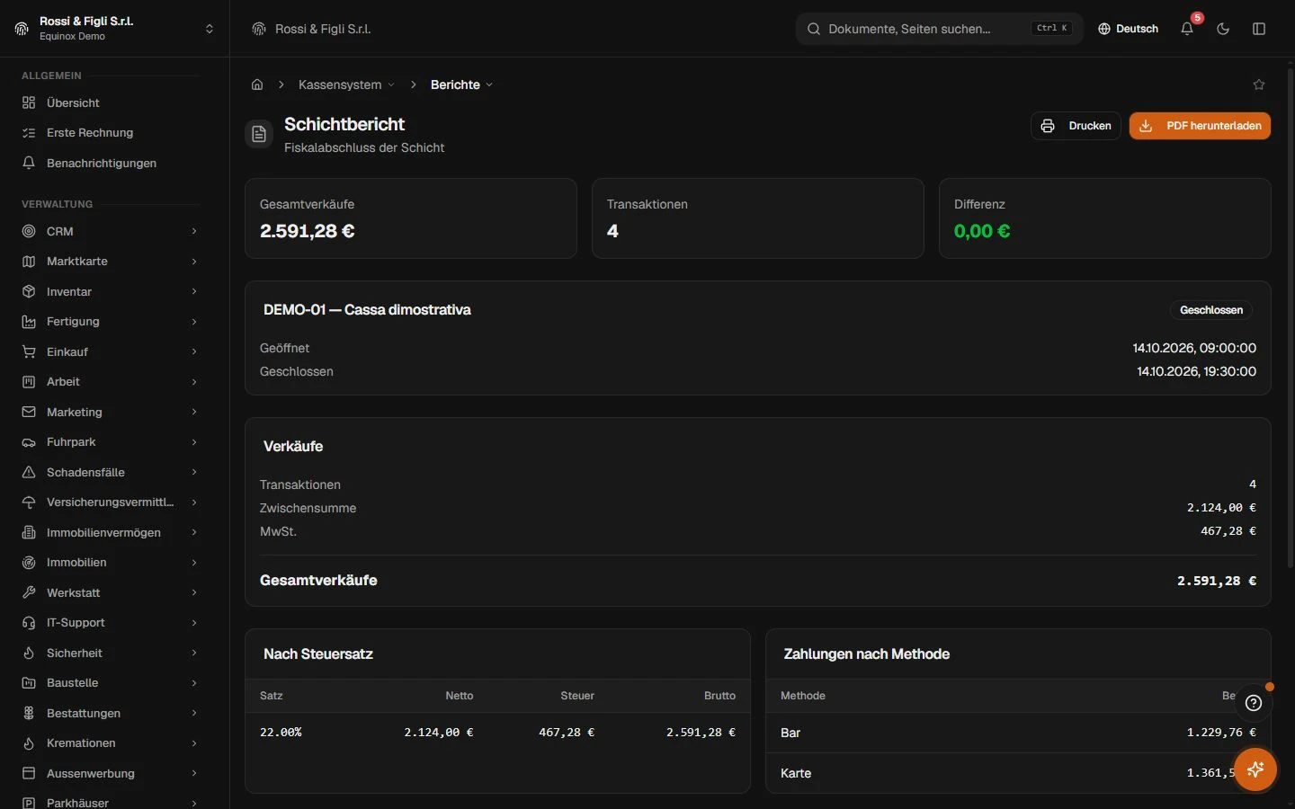
Task: Open the company switcher Rossi & Figli S.r.l.
Action: (115, 29)
